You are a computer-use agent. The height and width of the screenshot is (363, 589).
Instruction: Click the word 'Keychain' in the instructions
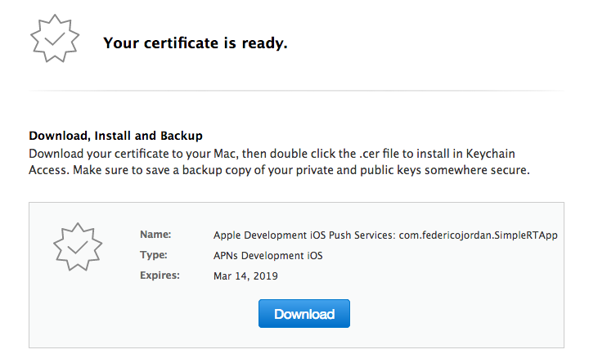tap(491, 154)
